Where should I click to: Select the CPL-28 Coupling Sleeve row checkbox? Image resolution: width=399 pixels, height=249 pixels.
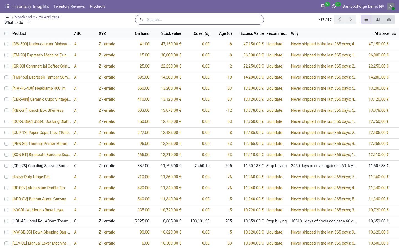click(6, 166)
